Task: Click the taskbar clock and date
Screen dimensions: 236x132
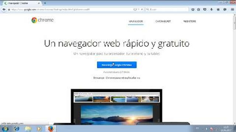Action: coord(226,129)
